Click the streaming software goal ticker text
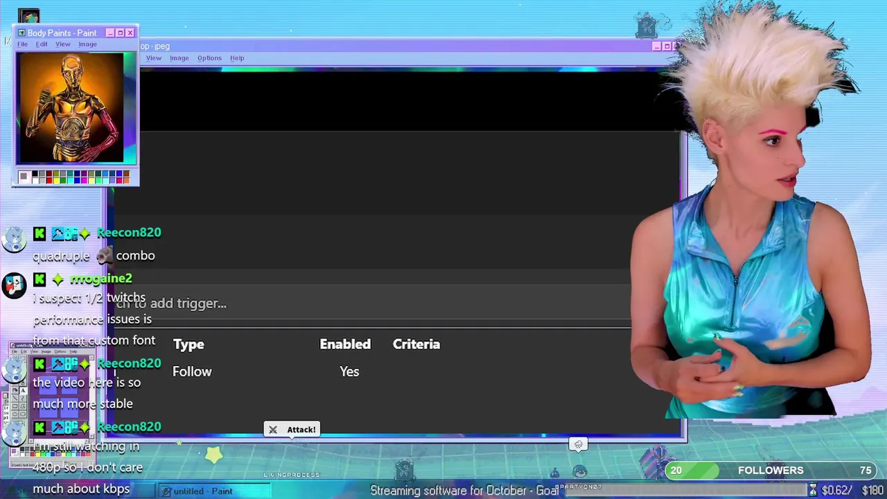887x499 pixels. [x=464, y=491]
